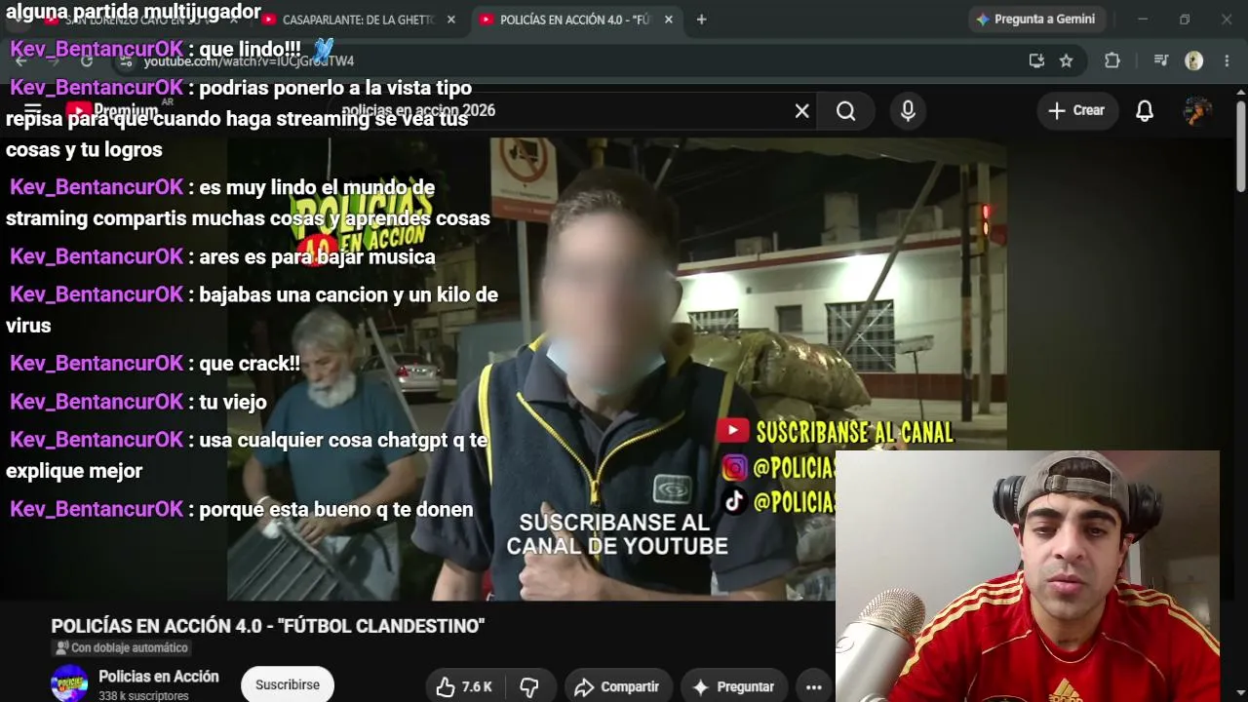Click the address bar URL
This screenshot has width=1248, height=702.
[249, 61]
